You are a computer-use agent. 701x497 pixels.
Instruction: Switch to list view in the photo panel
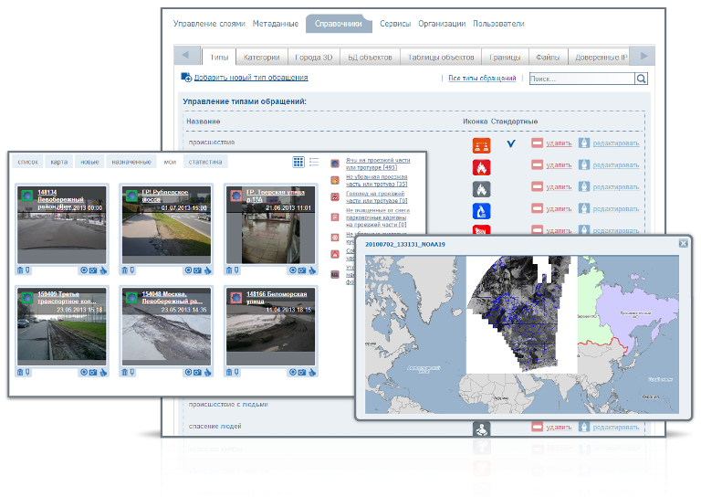point(314,162)
